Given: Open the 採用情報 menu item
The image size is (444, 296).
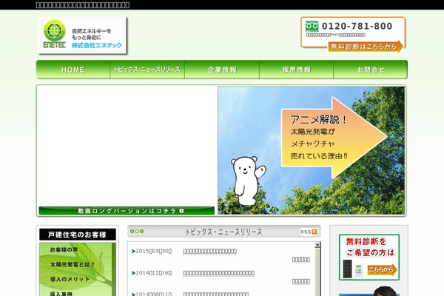Looking at the screenshot, I should [x=297, y=70].
